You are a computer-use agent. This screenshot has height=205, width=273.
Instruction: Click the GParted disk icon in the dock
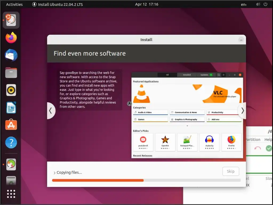[11, 164]
